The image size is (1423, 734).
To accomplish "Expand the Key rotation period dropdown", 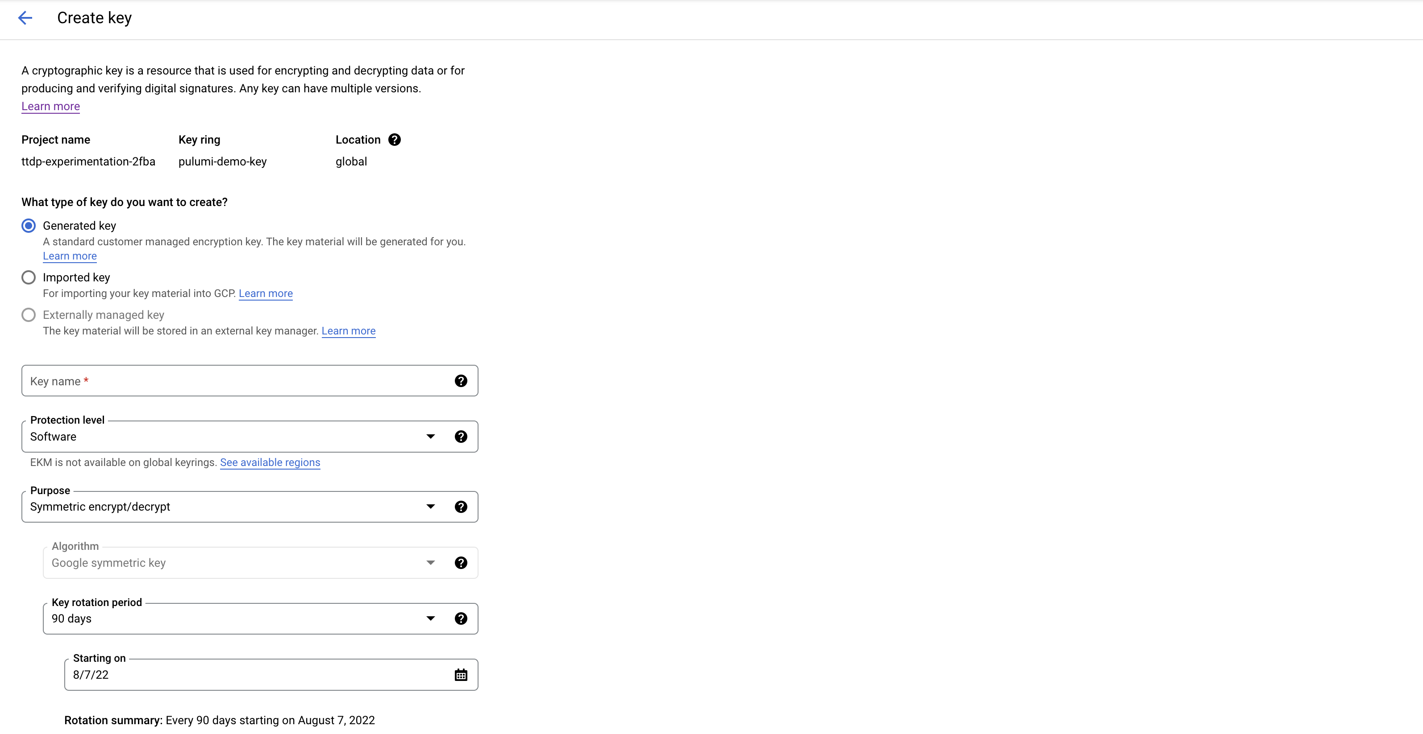I will (x=429, y=618).
